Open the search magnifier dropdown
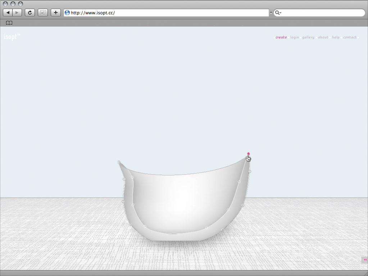Viewport: 368px width, 276px height. (x=278, y=13)
